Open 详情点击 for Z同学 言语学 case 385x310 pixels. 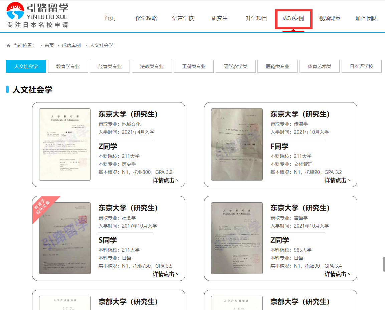338,274
